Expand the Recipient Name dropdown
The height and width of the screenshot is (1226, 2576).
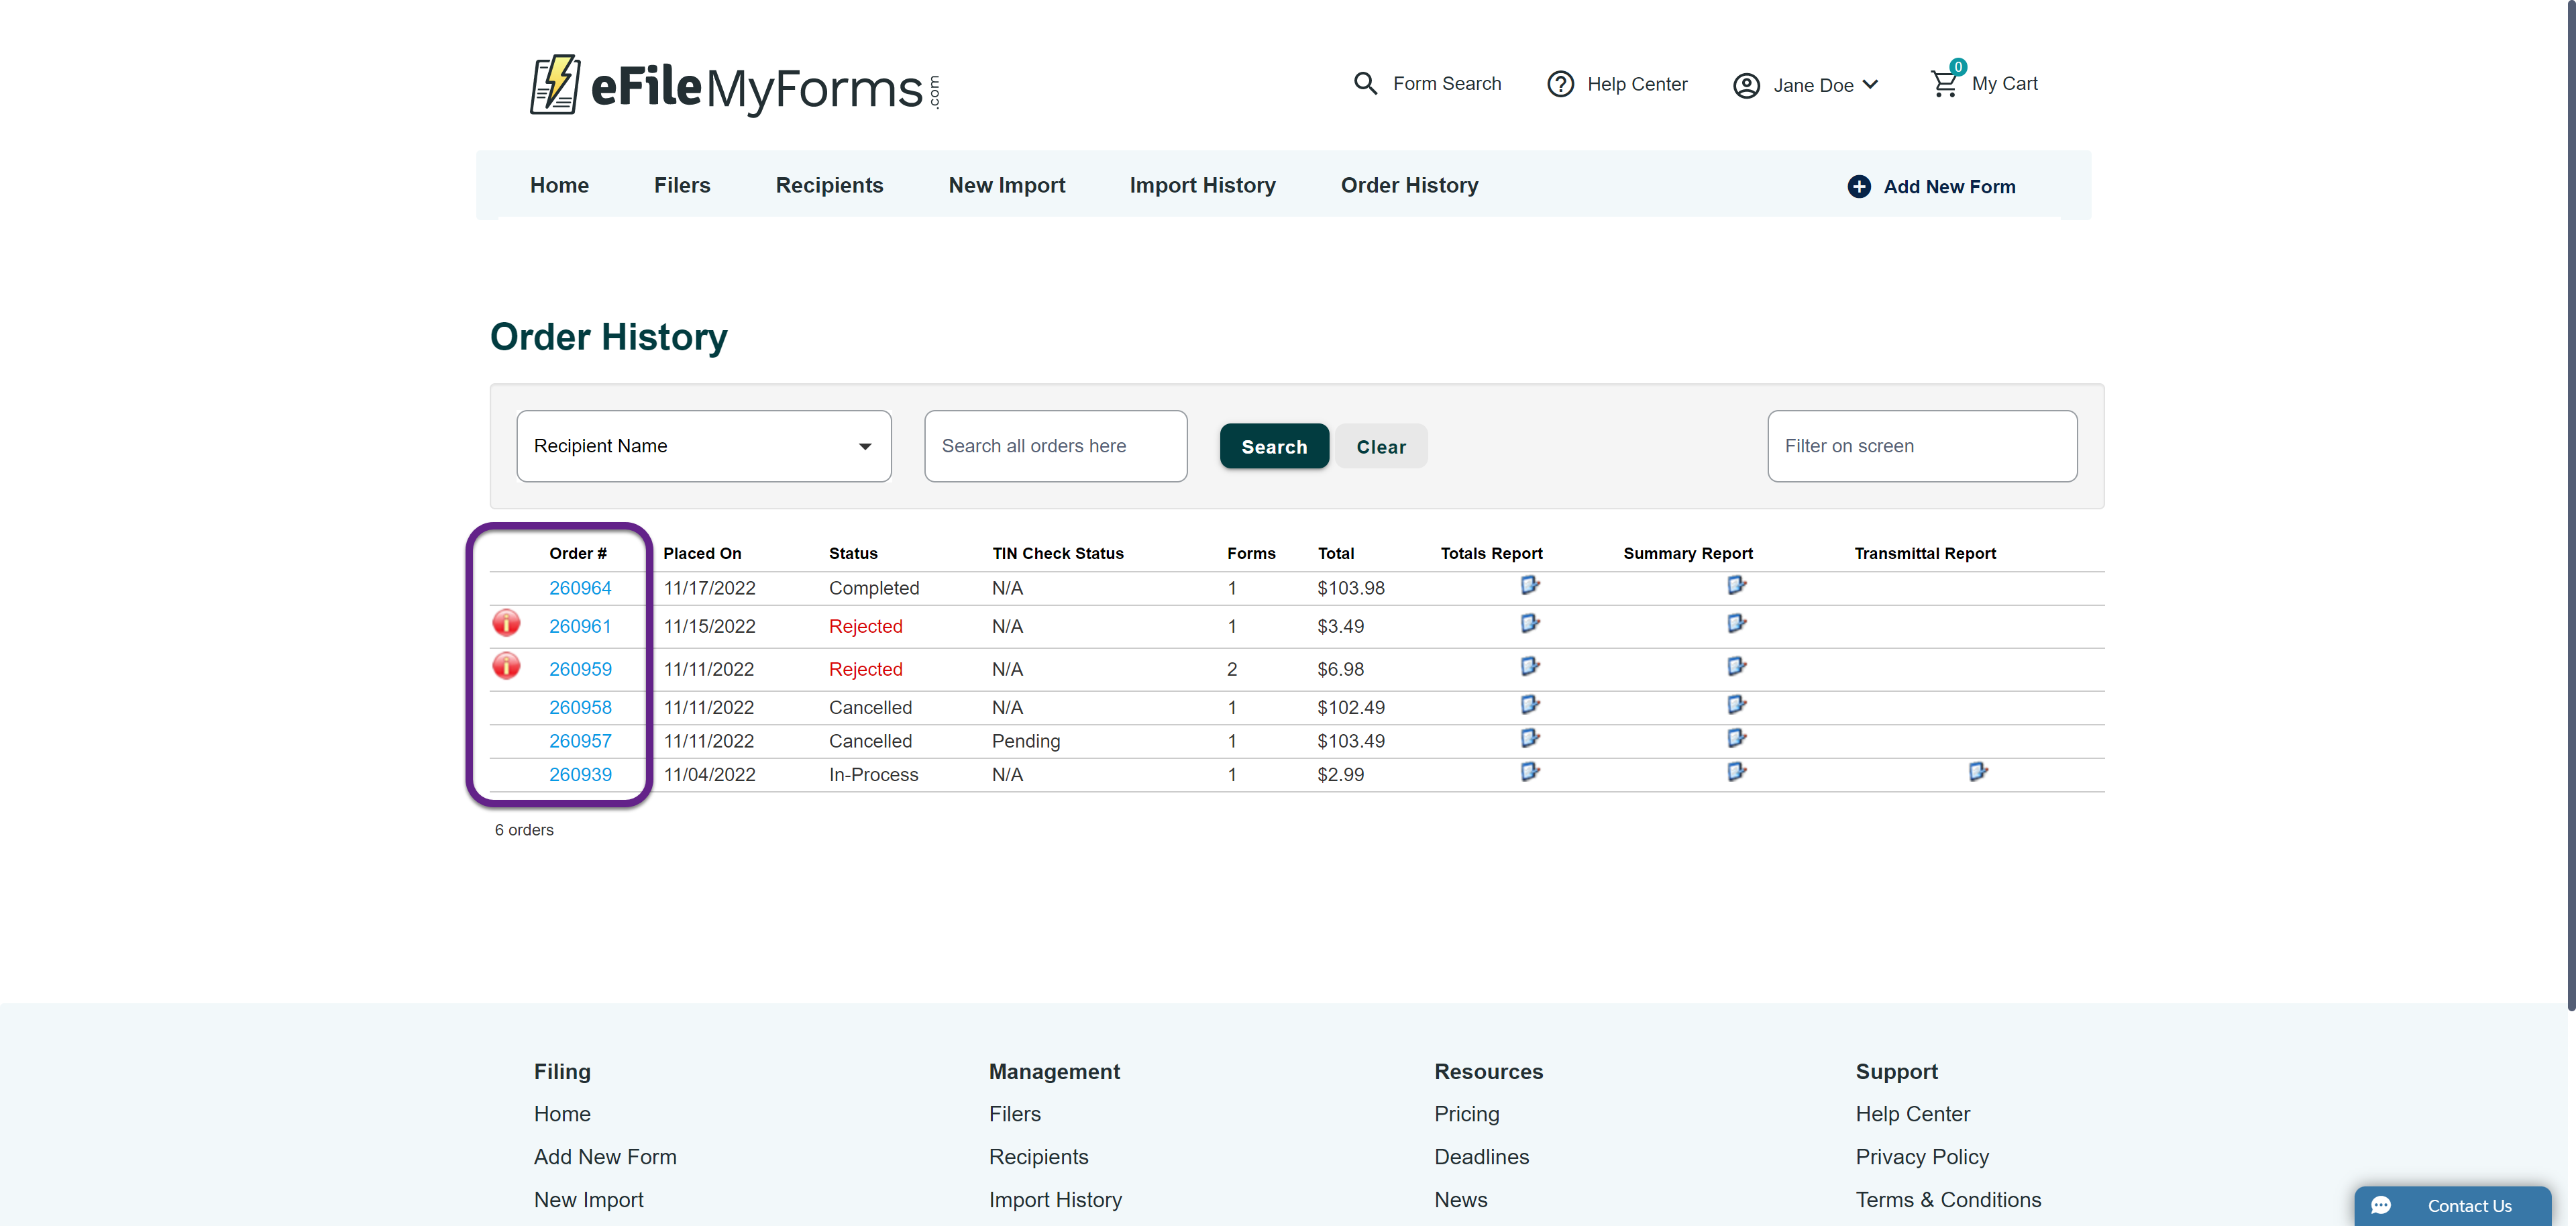coord(703,446)
